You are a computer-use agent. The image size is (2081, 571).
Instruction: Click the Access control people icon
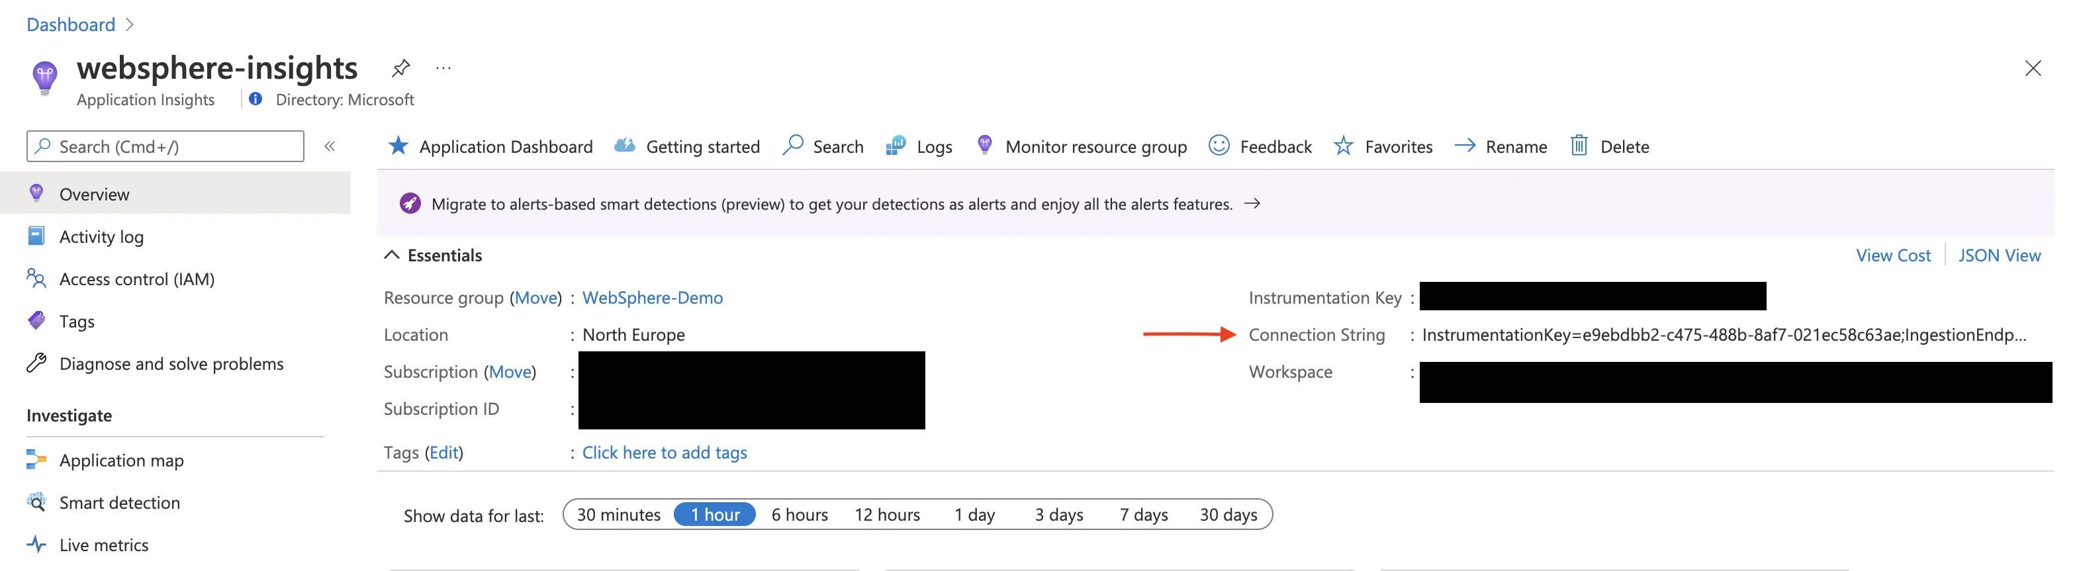coord(36,279)
